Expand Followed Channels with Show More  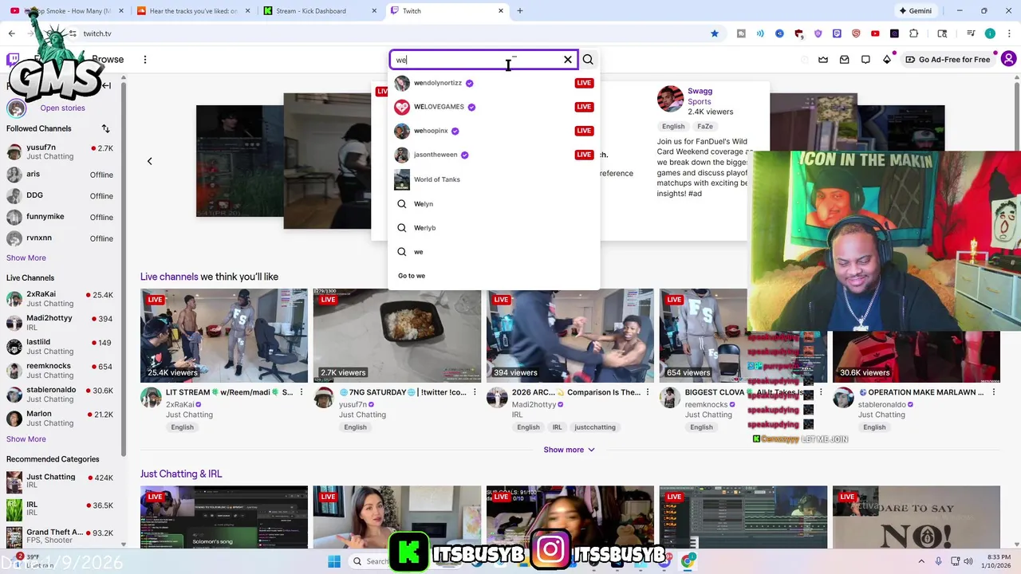26,258
